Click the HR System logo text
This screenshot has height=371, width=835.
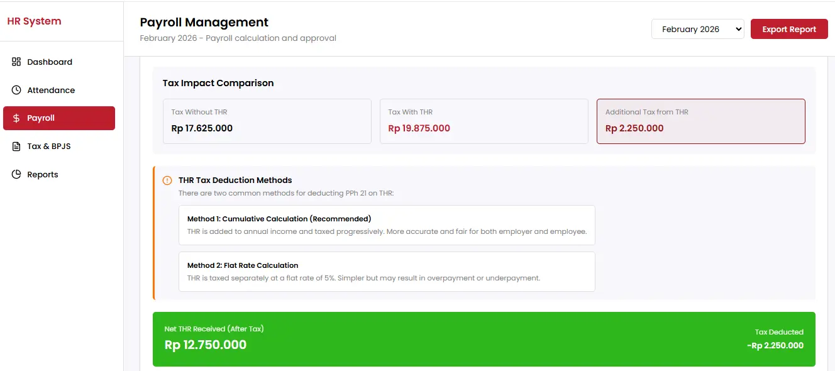pyautogui.click(x=34, y=21)
